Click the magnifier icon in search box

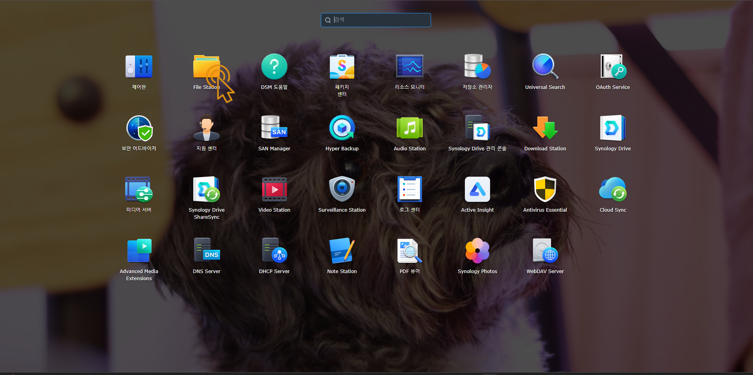tap(328, 20)
